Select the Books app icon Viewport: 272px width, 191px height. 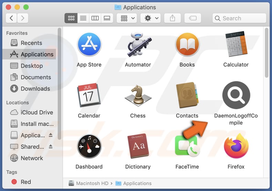tap(187, 44)
